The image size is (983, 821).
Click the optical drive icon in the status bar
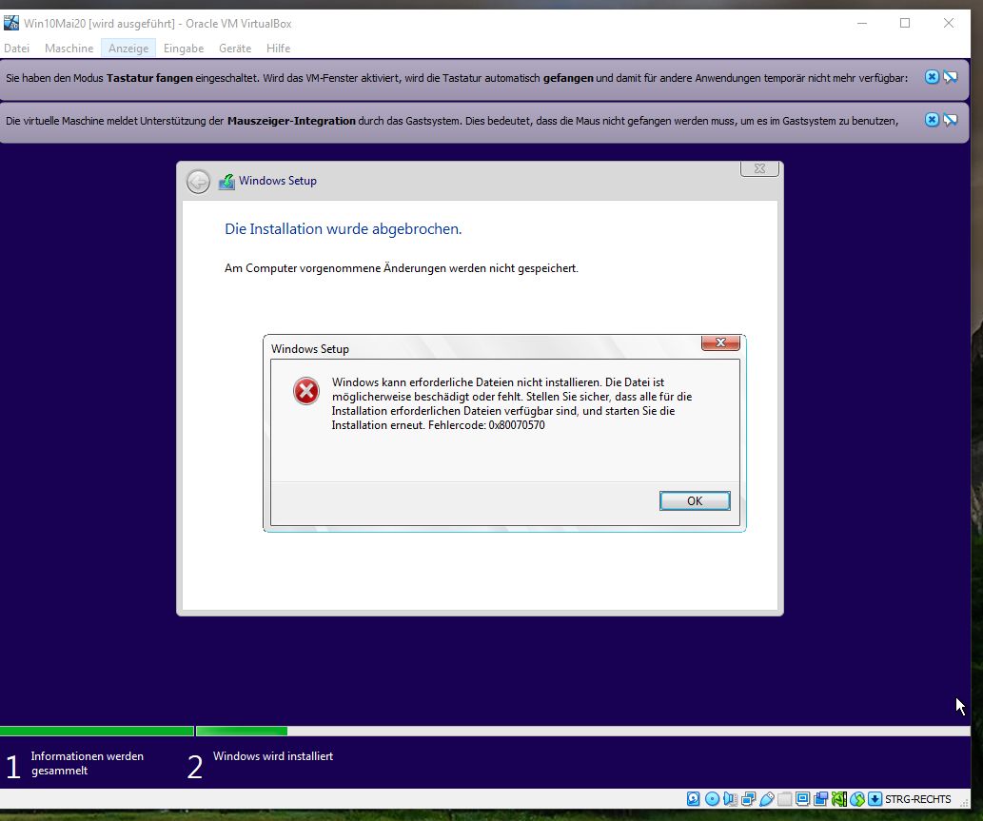coord(712,798)
